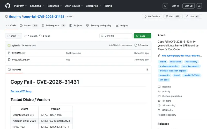This screenshot has height=129, width=207.
Task: Open the Projects tab
Action: (76, 26)
